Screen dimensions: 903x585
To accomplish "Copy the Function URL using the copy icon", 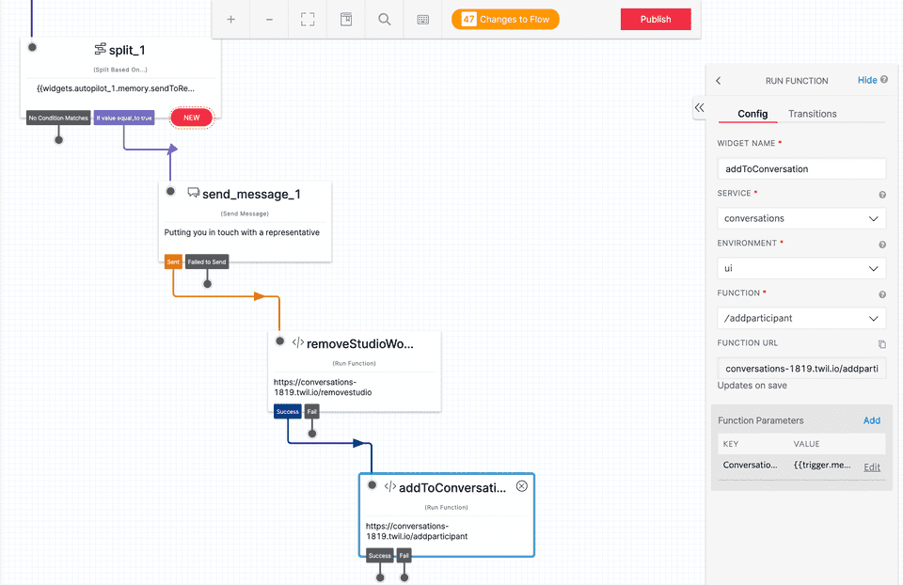I will 881,344.
